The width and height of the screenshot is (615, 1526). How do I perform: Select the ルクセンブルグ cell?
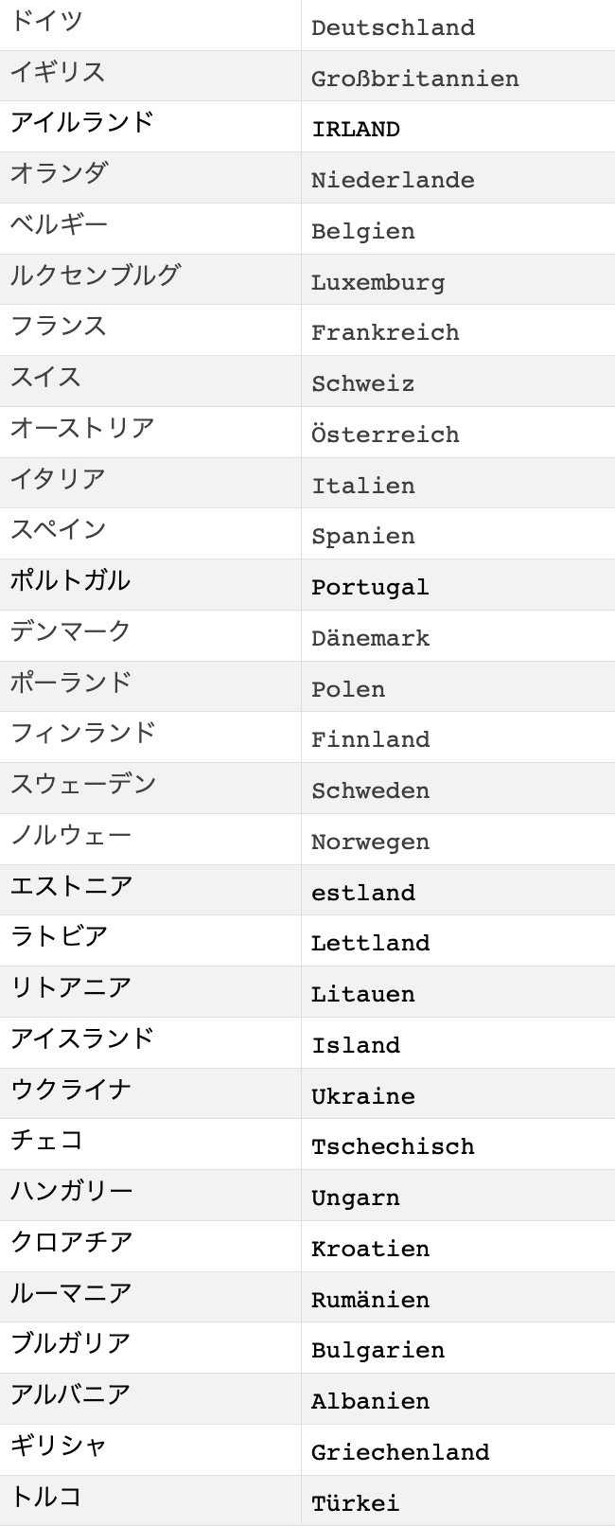[x=96, y=275]
